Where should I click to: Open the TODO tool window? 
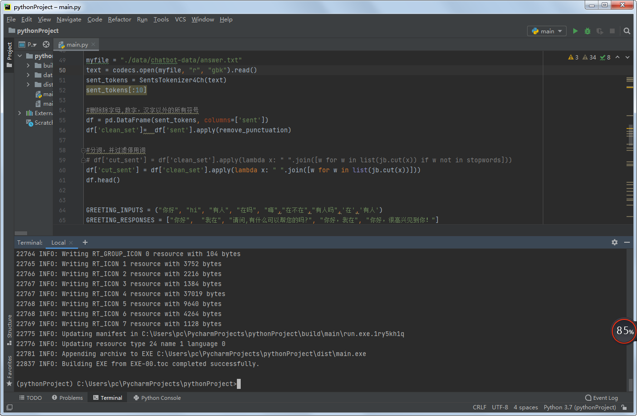pyautogui.click(x=30, y=398)
